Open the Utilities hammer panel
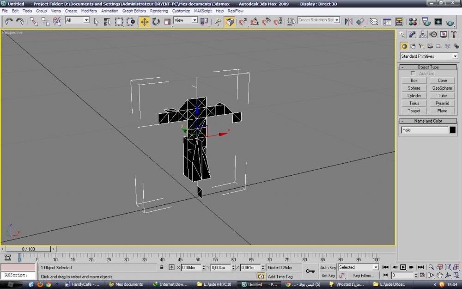462x289 pixels. 454,35
